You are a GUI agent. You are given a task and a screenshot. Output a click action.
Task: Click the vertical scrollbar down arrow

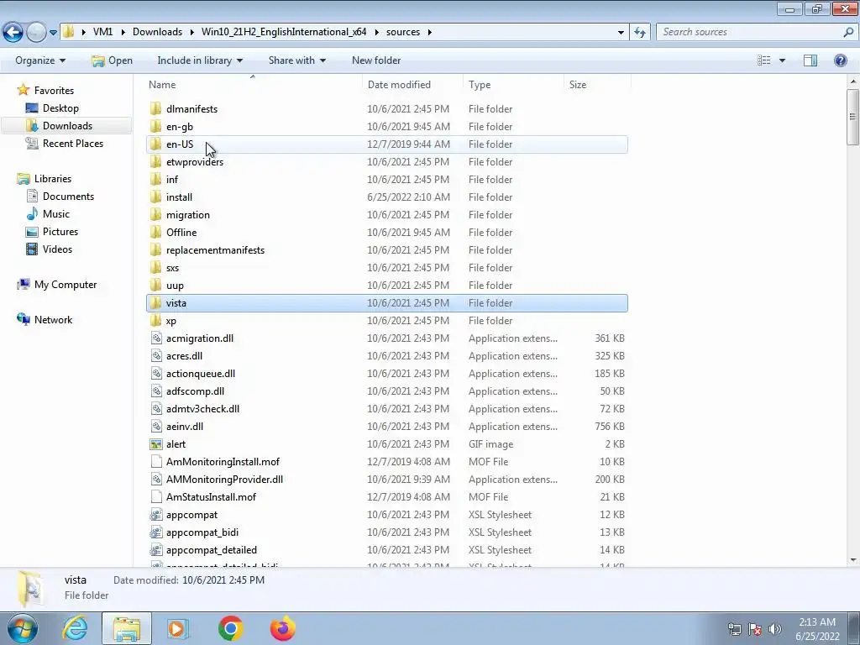tap(853, 560)
